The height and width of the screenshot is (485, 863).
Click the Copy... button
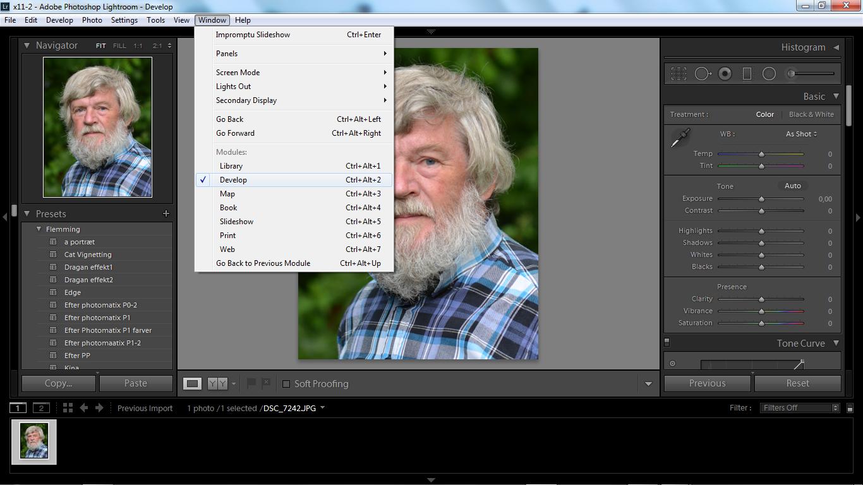59,383
